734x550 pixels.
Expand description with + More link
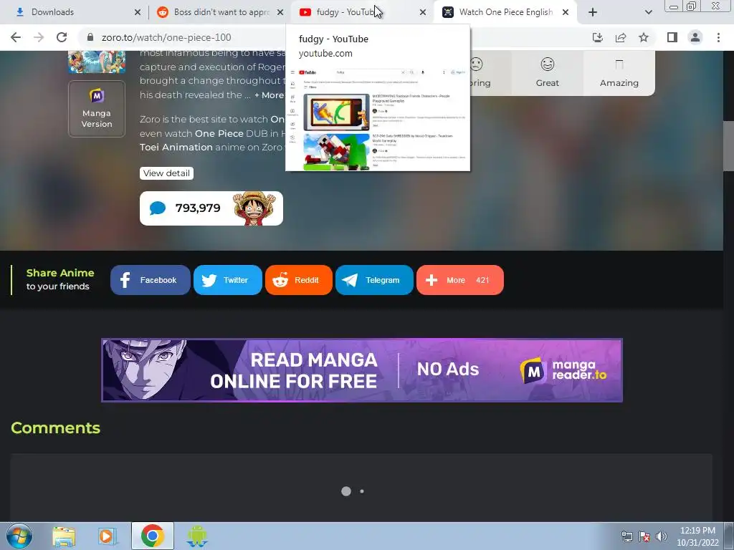(x=269, y=95)
